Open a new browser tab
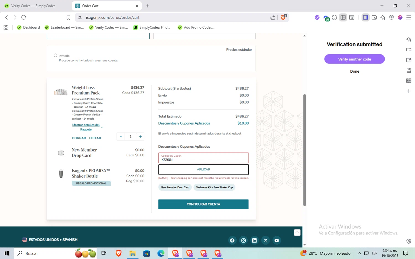This screenshot has width=415, height=259. 148,6
